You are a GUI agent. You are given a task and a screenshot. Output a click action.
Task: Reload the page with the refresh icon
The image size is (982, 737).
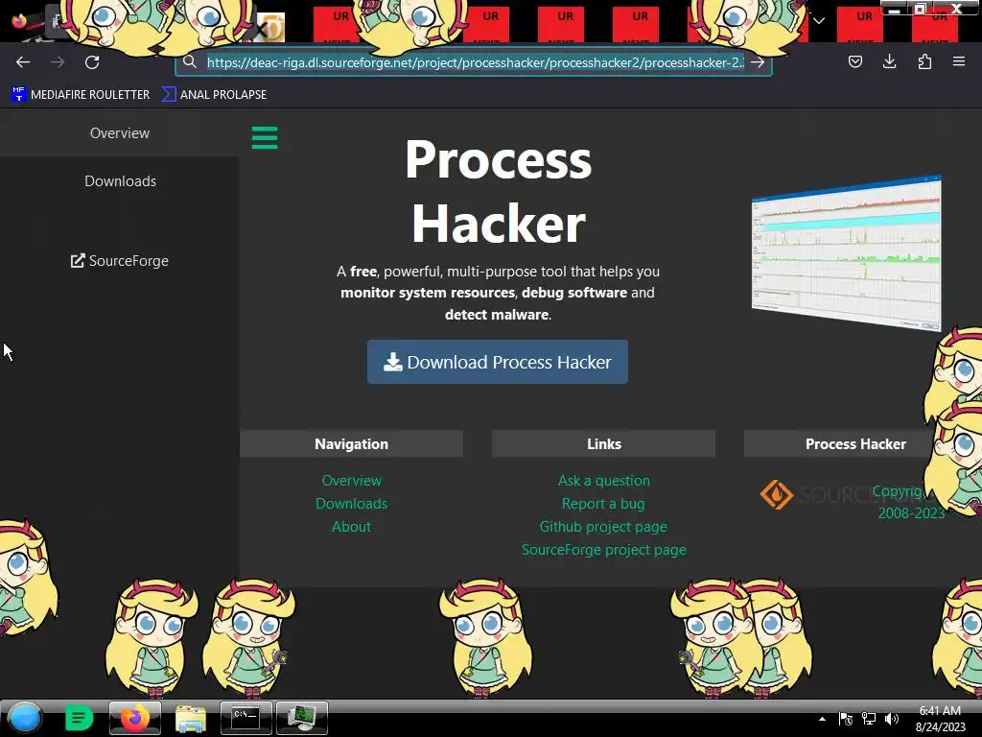(92, 62)
